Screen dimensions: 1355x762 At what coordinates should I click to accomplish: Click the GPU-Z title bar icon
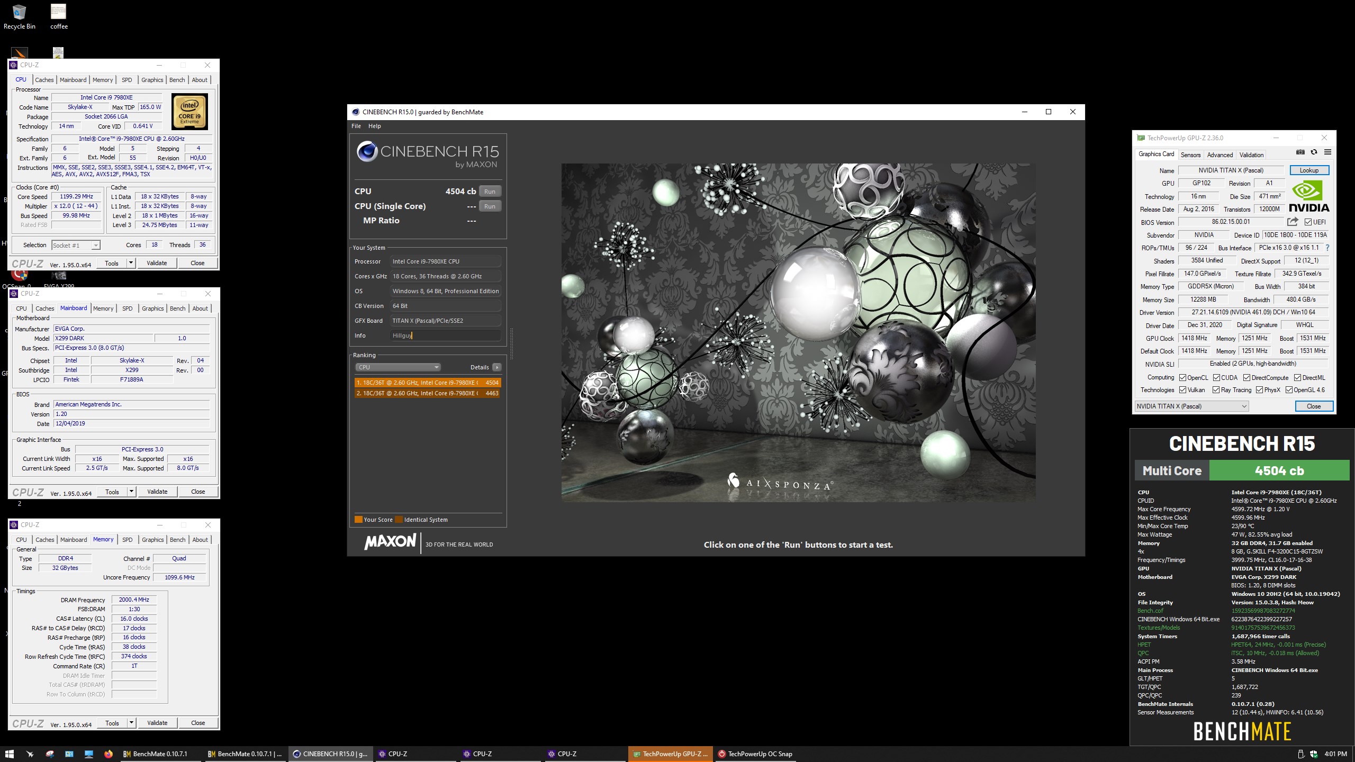pos(1141,138)
